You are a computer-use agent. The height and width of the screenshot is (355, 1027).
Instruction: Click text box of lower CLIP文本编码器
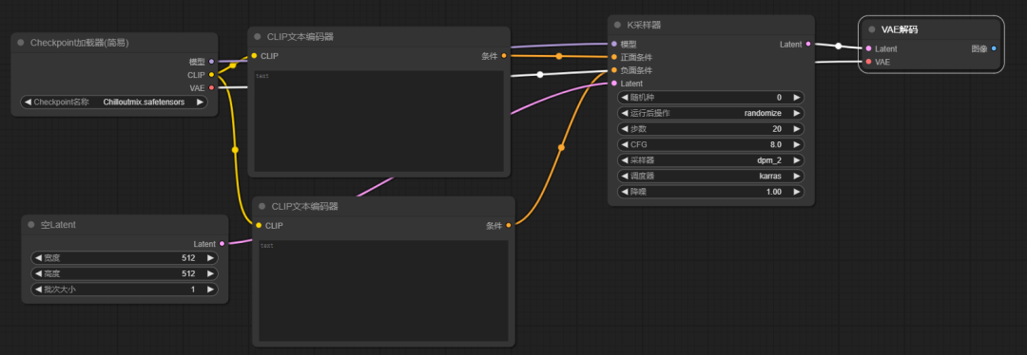tap(383, 290)
